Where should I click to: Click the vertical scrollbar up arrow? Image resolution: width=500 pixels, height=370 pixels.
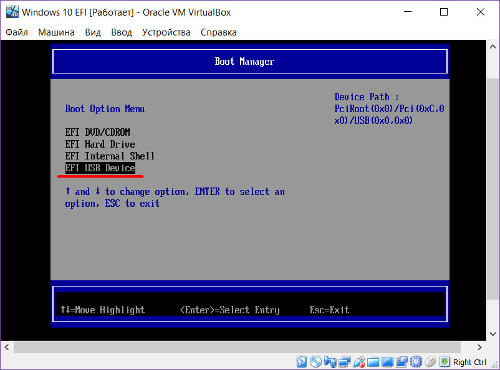493,47
